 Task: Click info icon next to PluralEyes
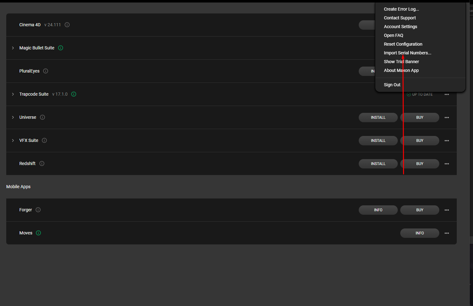point(46,71)
